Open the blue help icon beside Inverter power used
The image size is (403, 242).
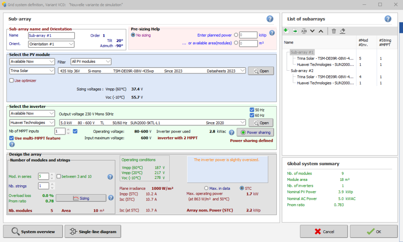232,132
